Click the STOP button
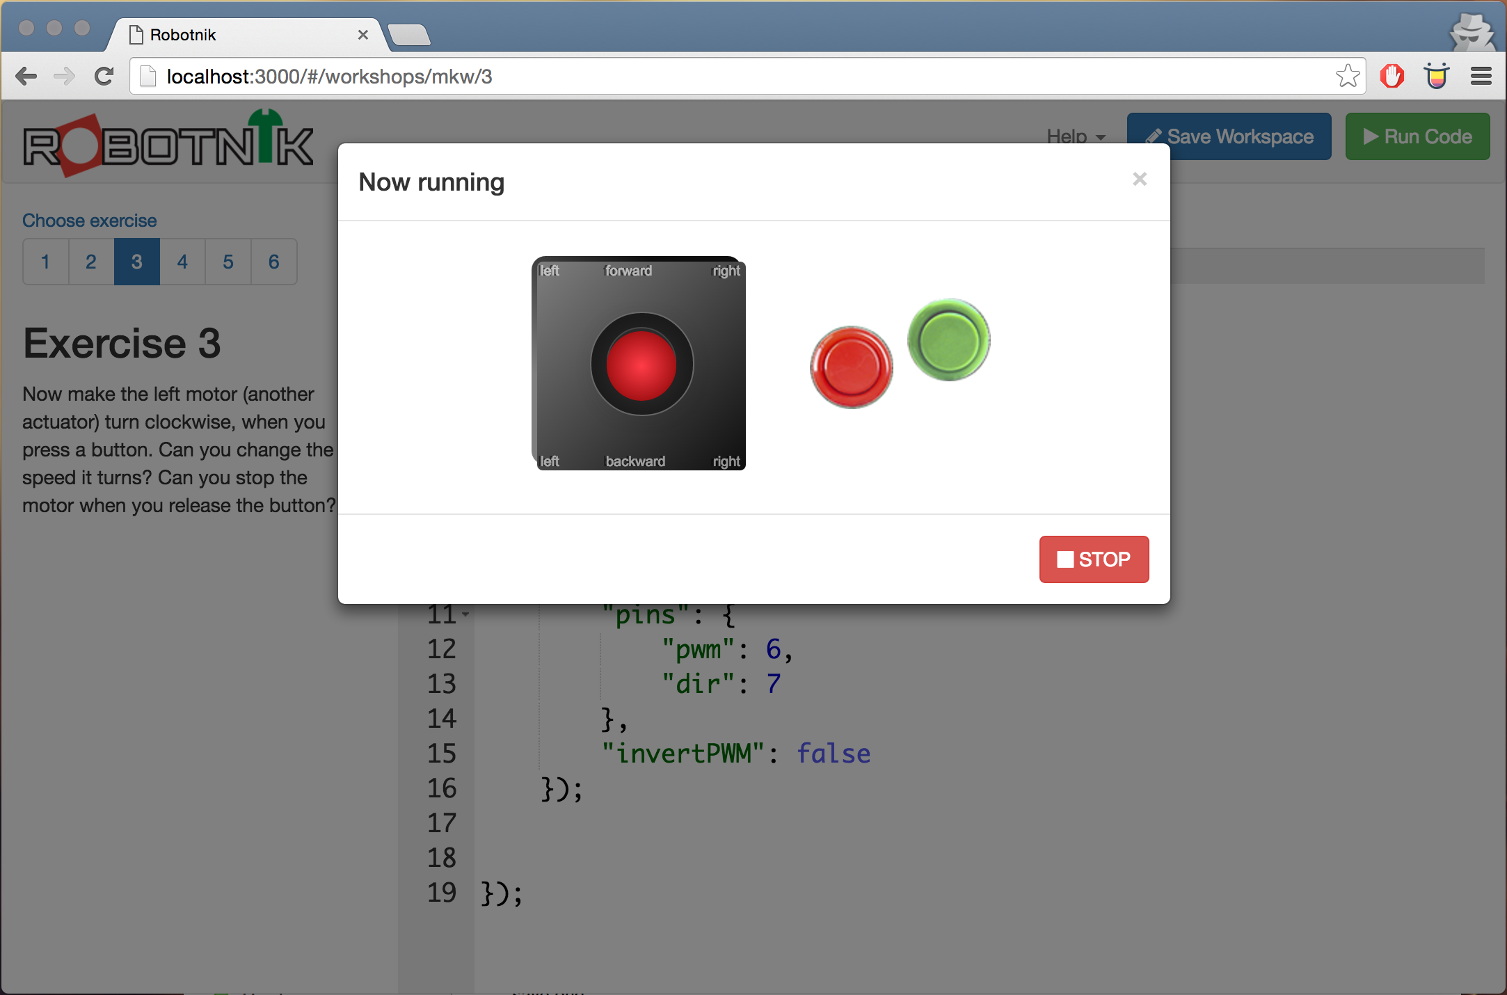Screen dimensions: 1507x995 1093,559
